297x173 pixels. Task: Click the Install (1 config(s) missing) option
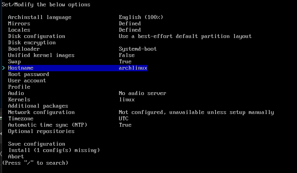[x=54, y=150]
